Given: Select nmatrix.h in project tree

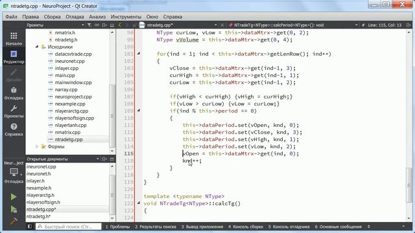Looking at the screenshot, I should point(65,32).
